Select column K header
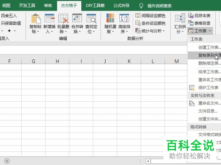Screen dimensions: 221x165 point(129,61)
